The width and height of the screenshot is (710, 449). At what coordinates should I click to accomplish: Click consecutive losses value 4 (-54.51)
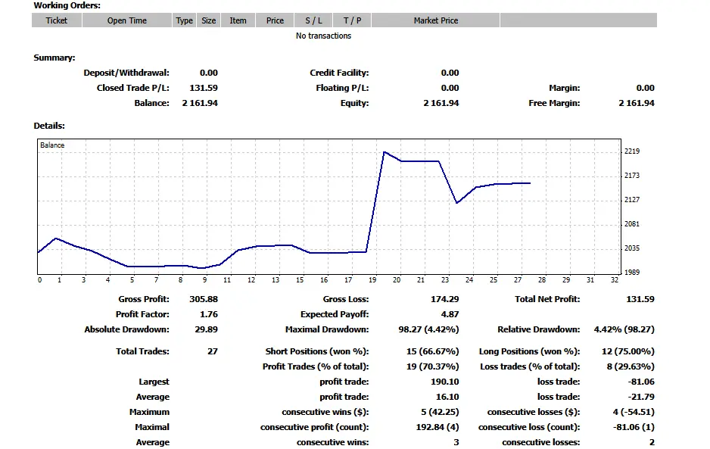point(634,412)
